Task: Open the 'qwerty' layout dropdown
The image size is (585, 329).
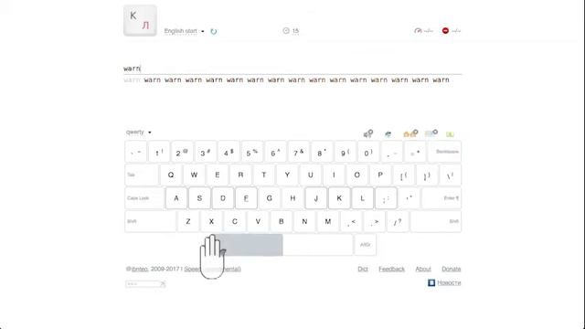Action: pos(139,132)
